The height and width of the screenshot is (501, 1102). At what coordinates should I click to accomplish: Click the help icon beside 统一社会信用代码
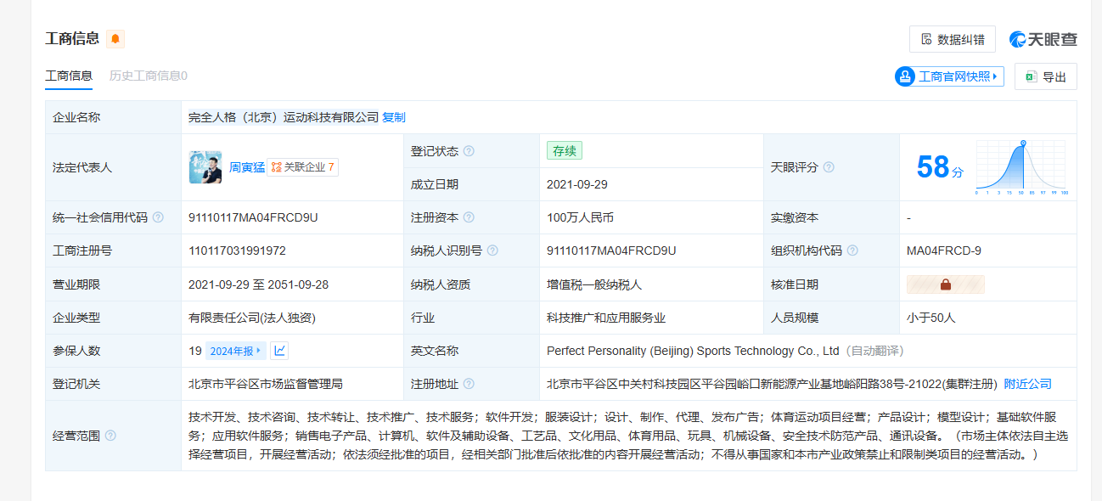(x=158, y=217)
